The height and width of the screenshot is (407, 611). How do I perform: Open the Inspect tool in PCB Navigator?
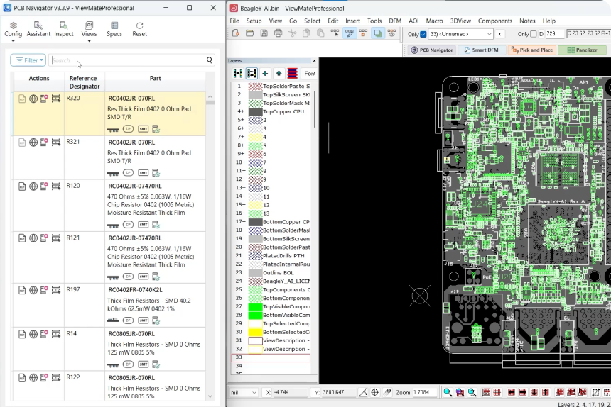coord(64,30)
